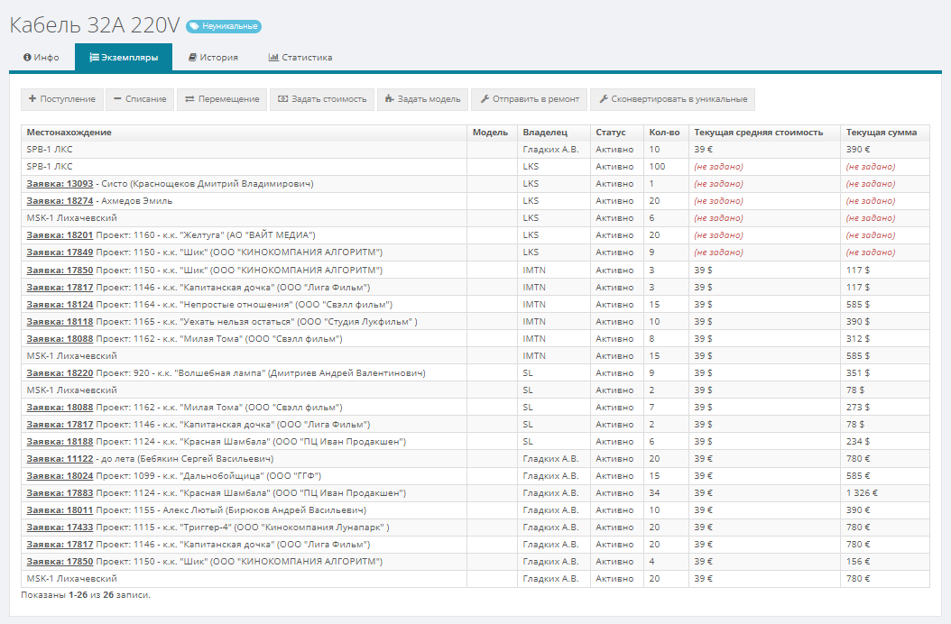This screenshot has height=624, width=951.
Task: Switch to the История tab
Action: click(x=213, y=58)
